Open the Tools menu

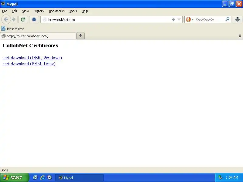coord(73,11)
